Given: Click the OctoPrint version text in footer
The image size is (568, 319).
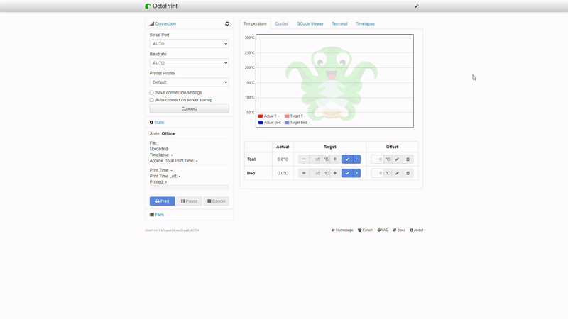Looking at the screenshot, I should 172,230.
